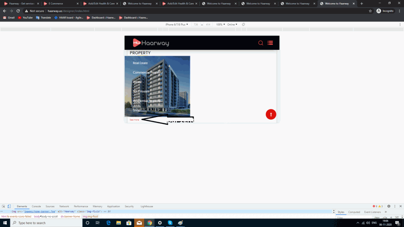This screenshot has width=404, height=227.
Task: Click the See more link
Action: 134,120
